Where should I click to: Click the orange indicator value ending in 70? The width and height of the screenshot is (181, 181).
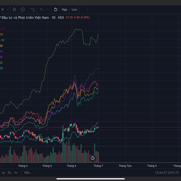[x=1, y=35]
